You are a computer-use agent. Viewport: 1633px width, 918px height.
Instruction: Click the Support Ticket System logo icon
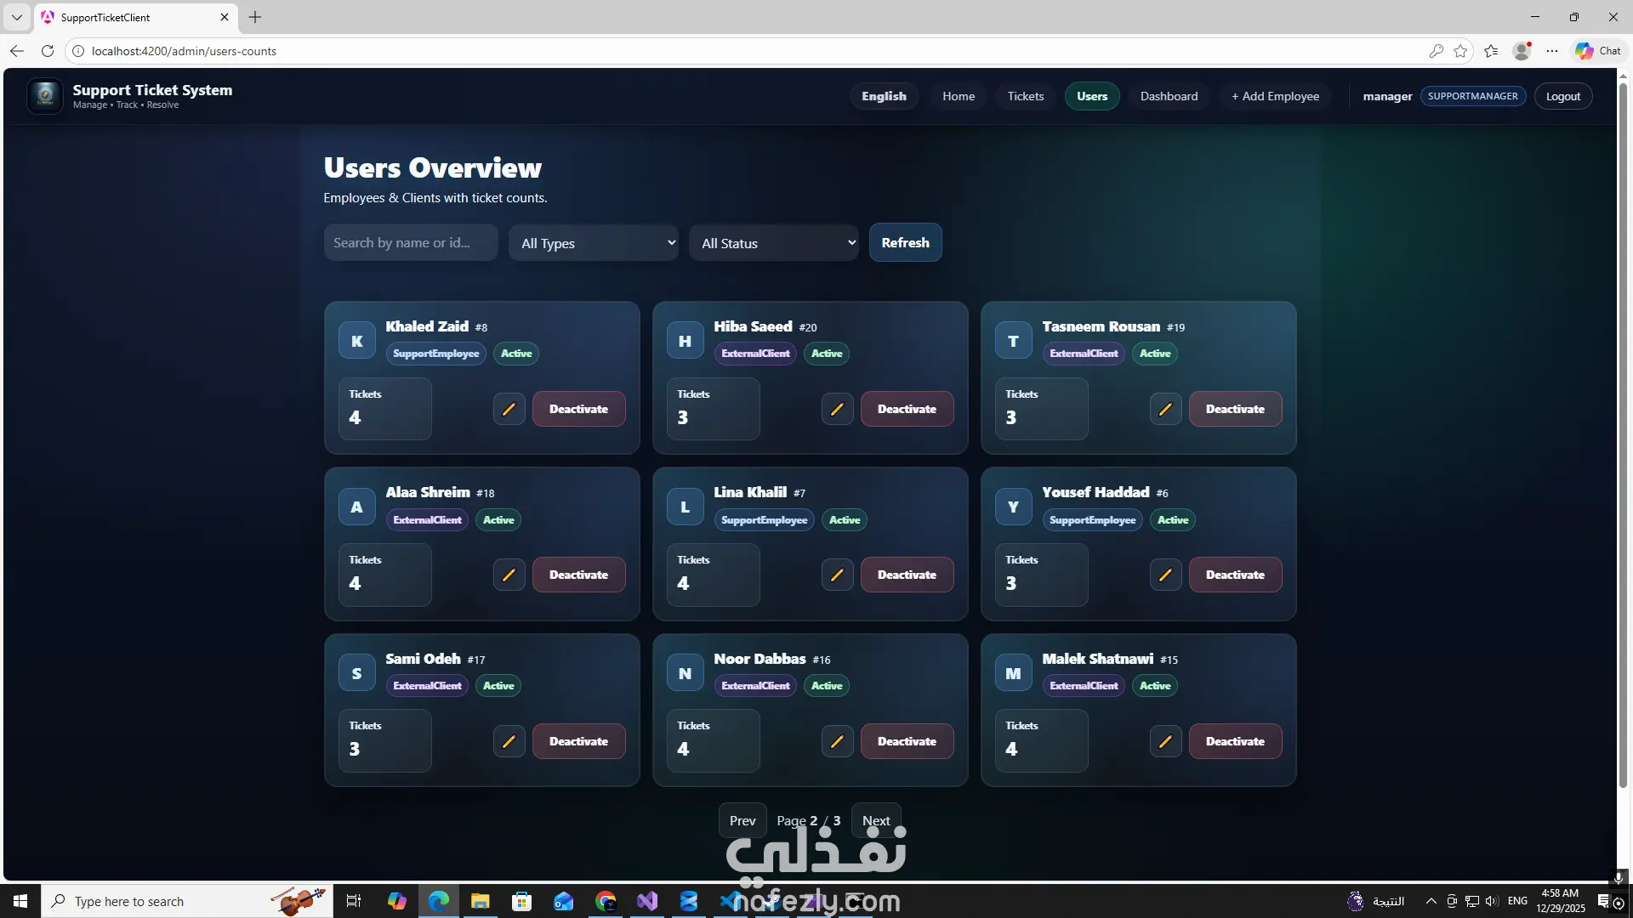point(45,96)
